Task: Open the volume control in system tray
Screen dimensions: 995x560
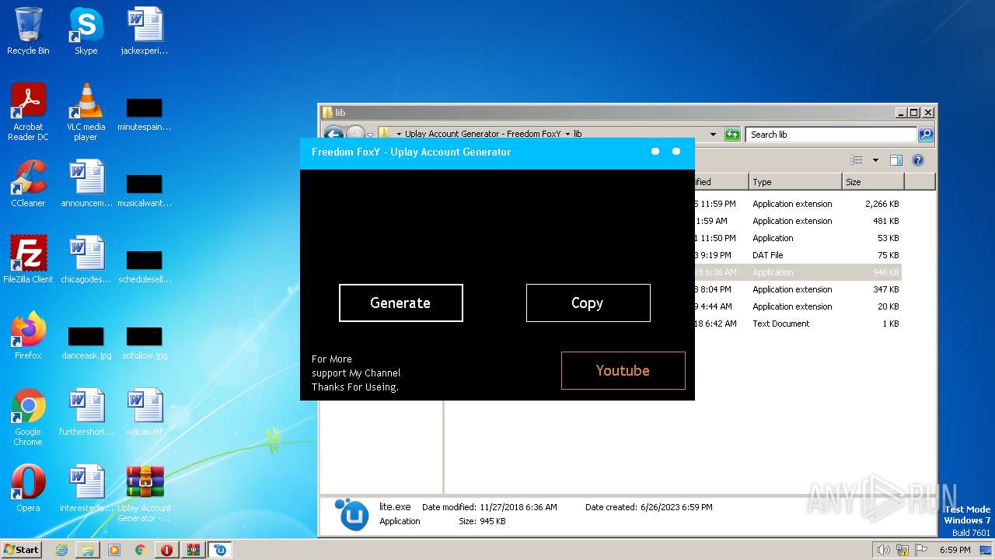Action: (x=883, y=550)
